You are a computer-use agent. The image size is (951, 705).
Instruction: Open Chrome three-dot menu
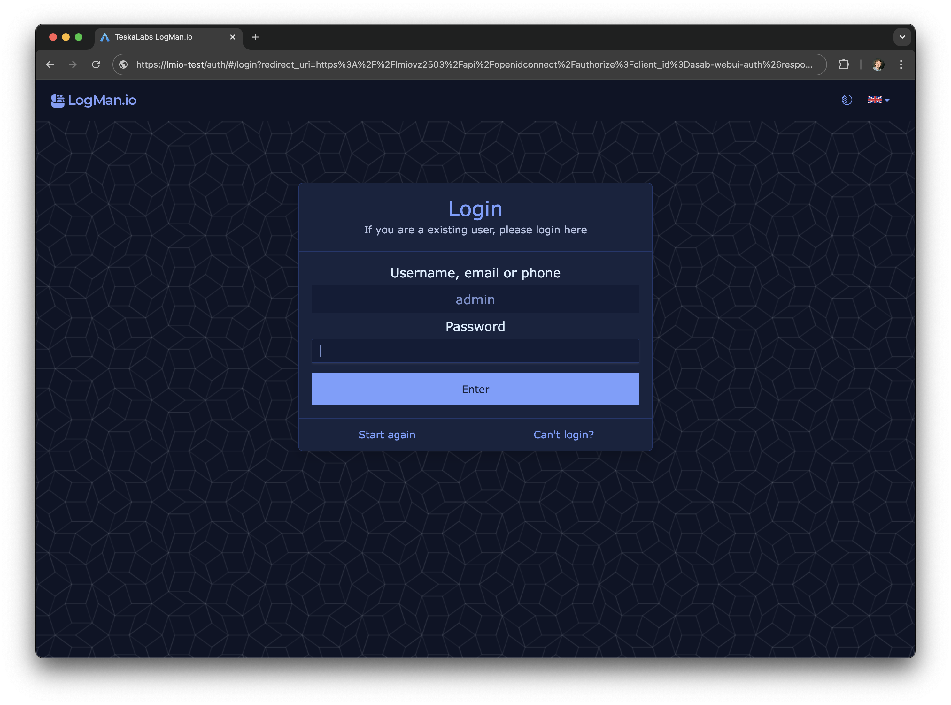pos(901,64)
